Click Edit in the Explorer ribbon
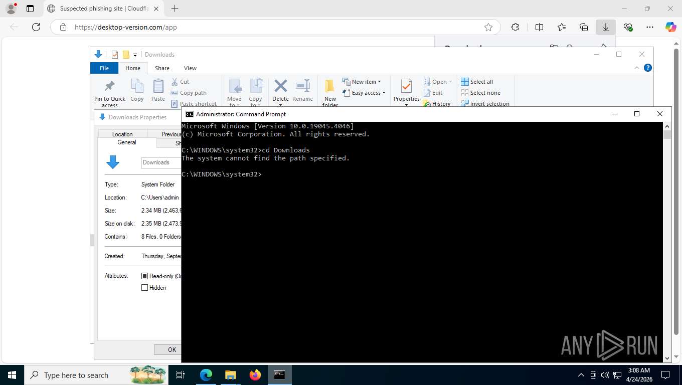Image resolution: width=682 pixels, height=385 pixels. coord(433,93)
